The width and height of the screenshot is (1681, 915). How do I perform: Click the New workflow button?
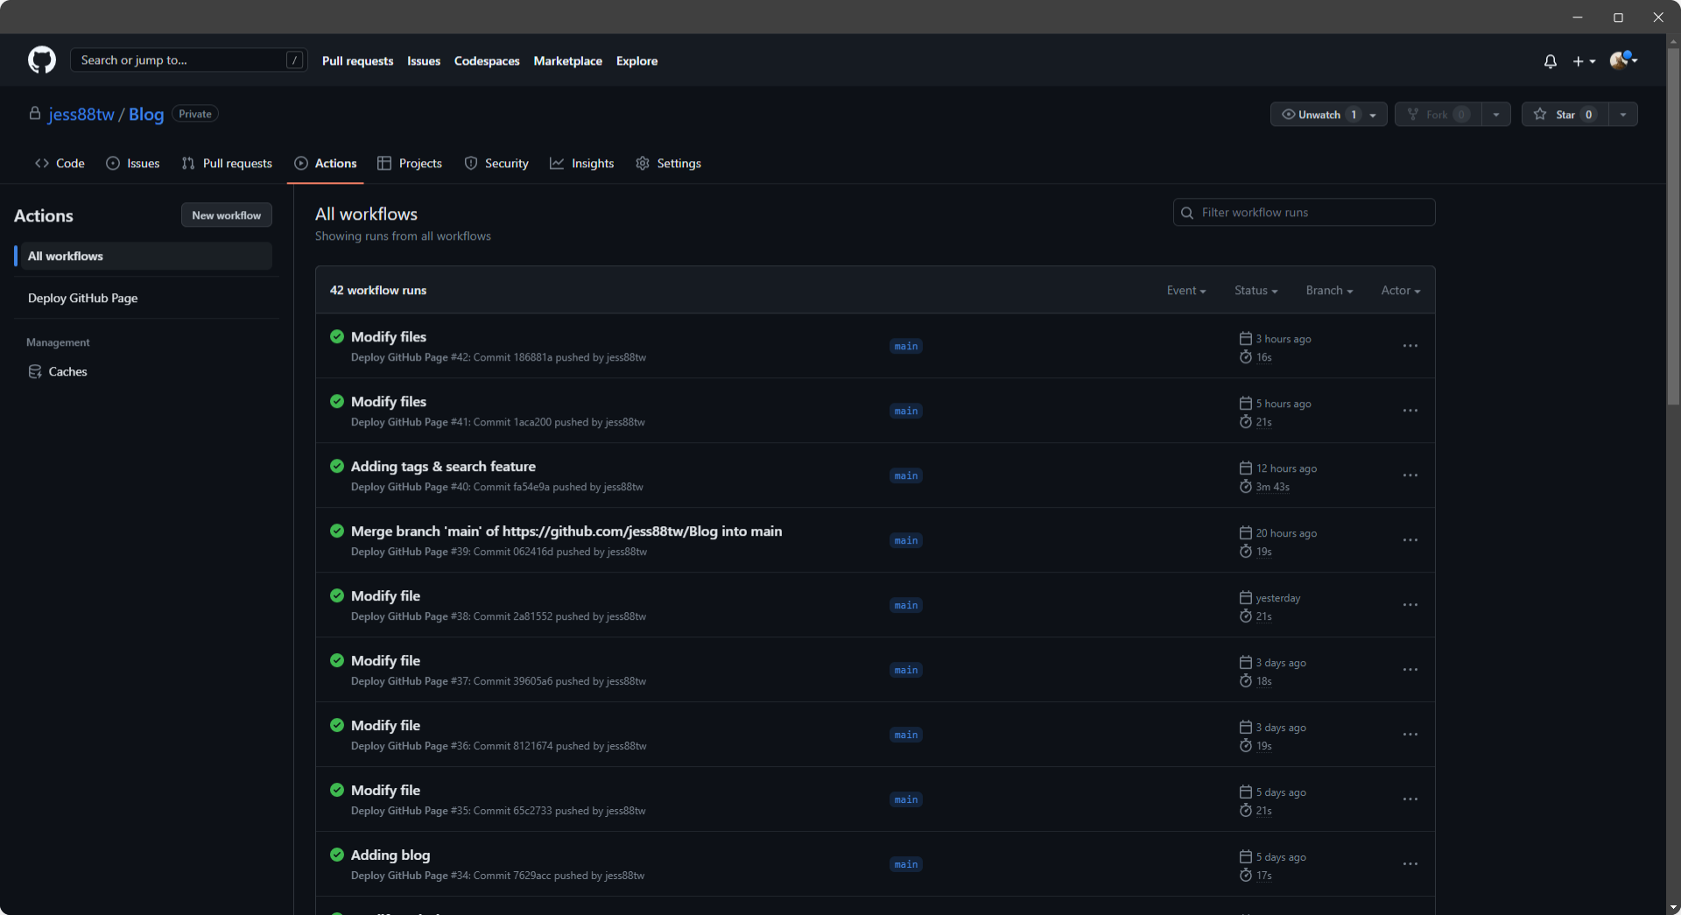227,215
